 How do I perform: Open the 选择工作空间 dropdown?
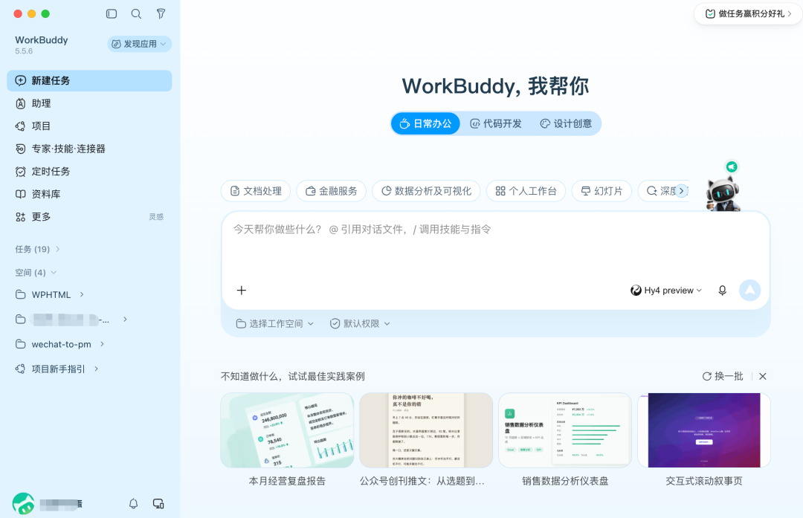click(x=275, y=323)
